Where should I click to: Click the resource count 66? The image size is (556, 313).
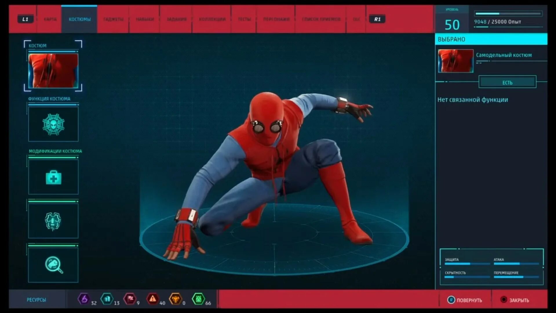tap(208, 303)
